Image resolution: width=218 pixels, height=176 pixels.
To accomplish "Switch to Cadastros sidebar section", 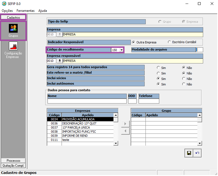I will click(13, 17).
